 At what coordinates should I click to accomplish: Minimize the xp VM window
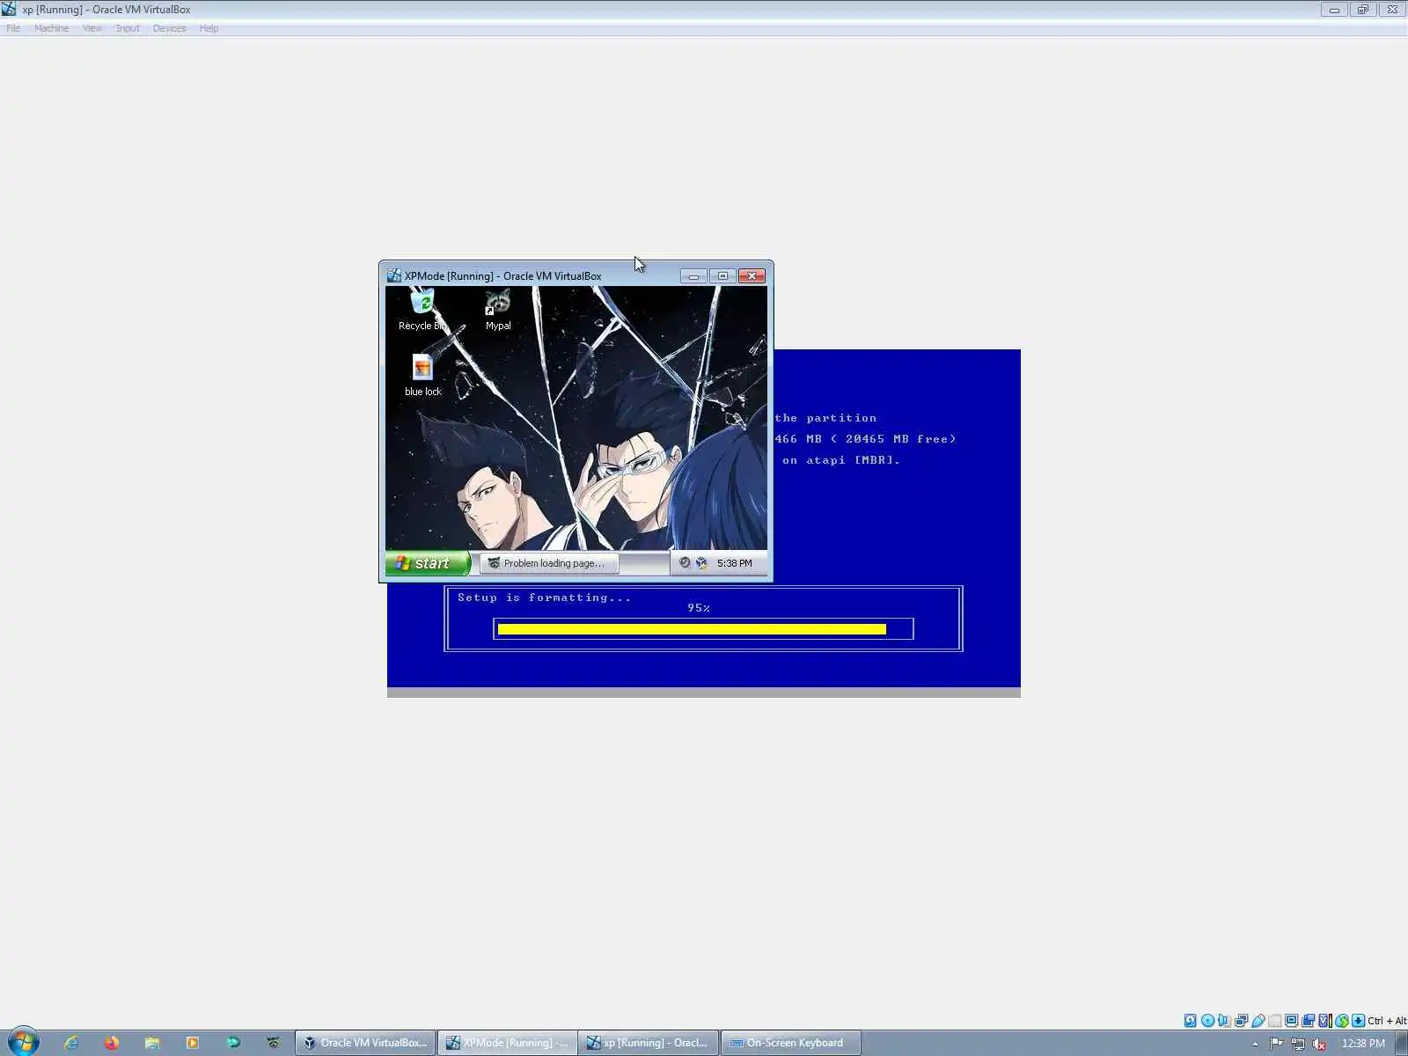(x=1334, y=10)
